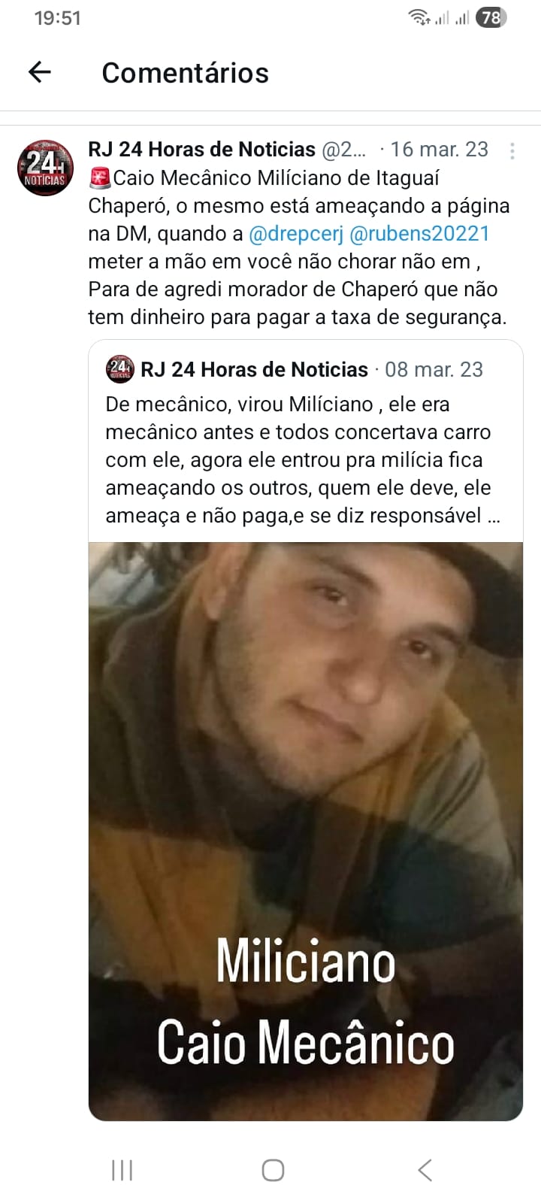Tap the back arrow next to Comentários

point(39,72)
